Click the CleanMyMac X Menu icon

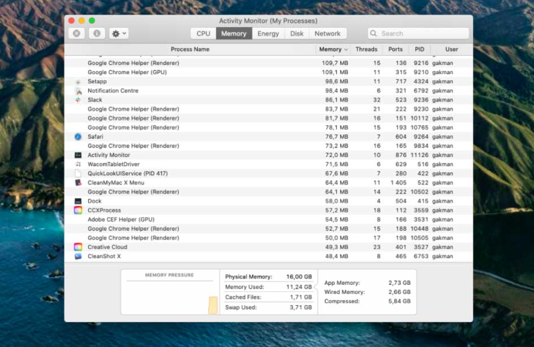(x=78, y=183)
